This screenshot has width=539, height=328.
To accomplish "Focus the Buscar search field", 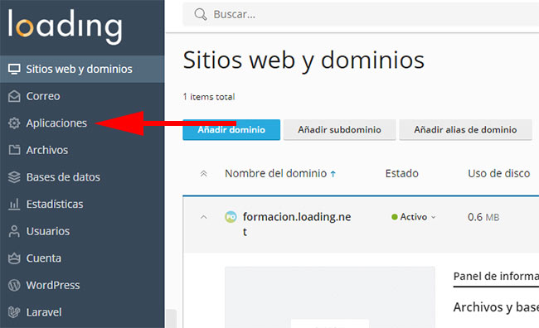I will [x=361, y=14].
